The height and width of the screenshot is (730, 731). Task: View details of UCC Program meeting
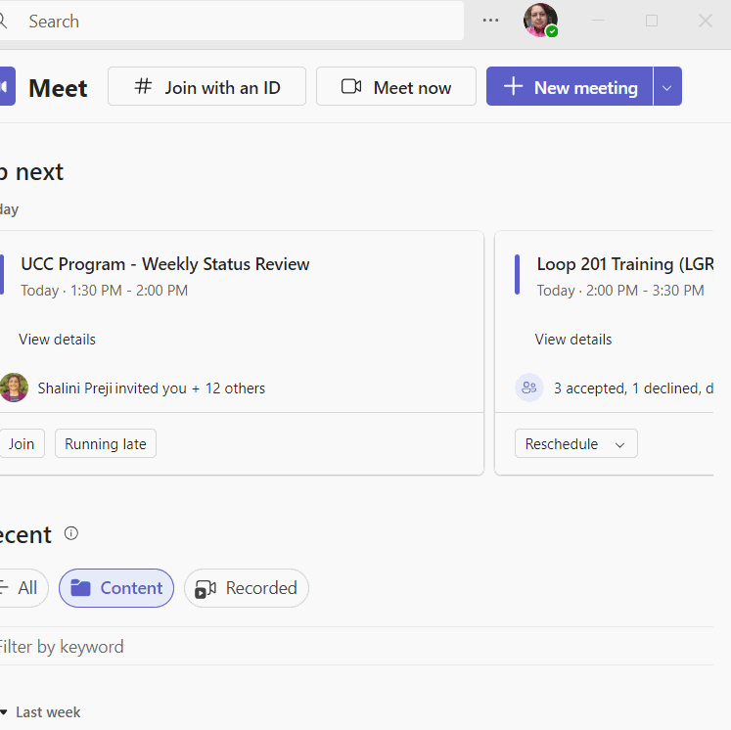point(57,340)
